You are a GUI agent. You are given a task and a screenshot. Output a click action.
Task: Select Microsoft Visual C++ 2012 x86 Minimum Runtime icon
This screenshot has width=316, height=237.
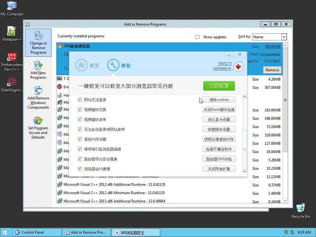[60, 193]
